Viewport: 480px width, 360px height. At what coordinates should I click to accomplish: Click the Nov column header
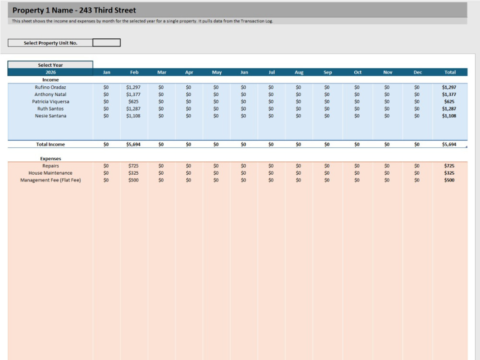click(x=387, y=72)
